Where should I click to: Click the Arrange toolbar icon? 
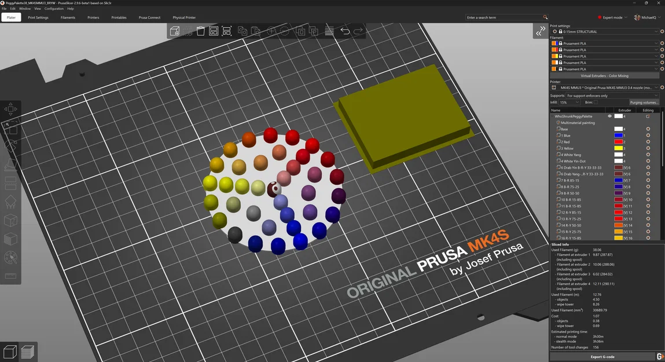(x=214, y=31)
